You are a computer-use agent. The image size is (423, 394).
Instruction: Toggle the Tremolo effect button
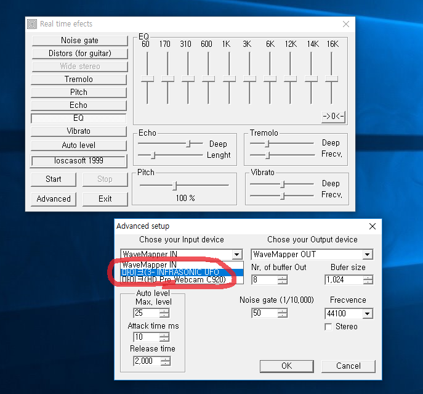(x=78, y=80)
